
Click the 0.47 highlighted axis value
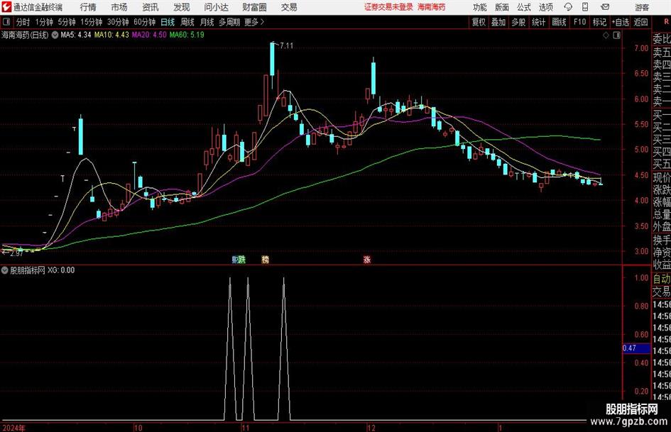coord(636,348)
